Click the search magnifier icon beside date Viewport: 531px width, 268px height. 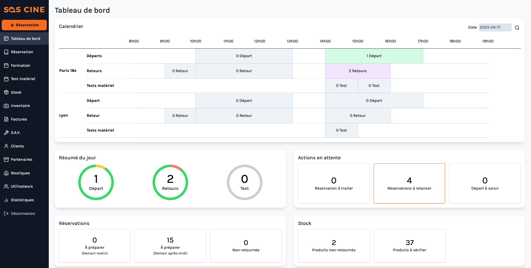click(x=517, y=28)
